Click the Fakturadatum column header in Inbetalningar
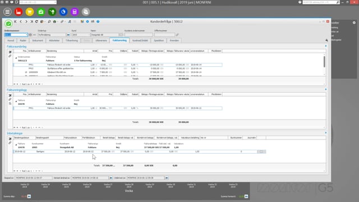The height and width of the screenshot is (202, 359). click(x=72, y=137)
